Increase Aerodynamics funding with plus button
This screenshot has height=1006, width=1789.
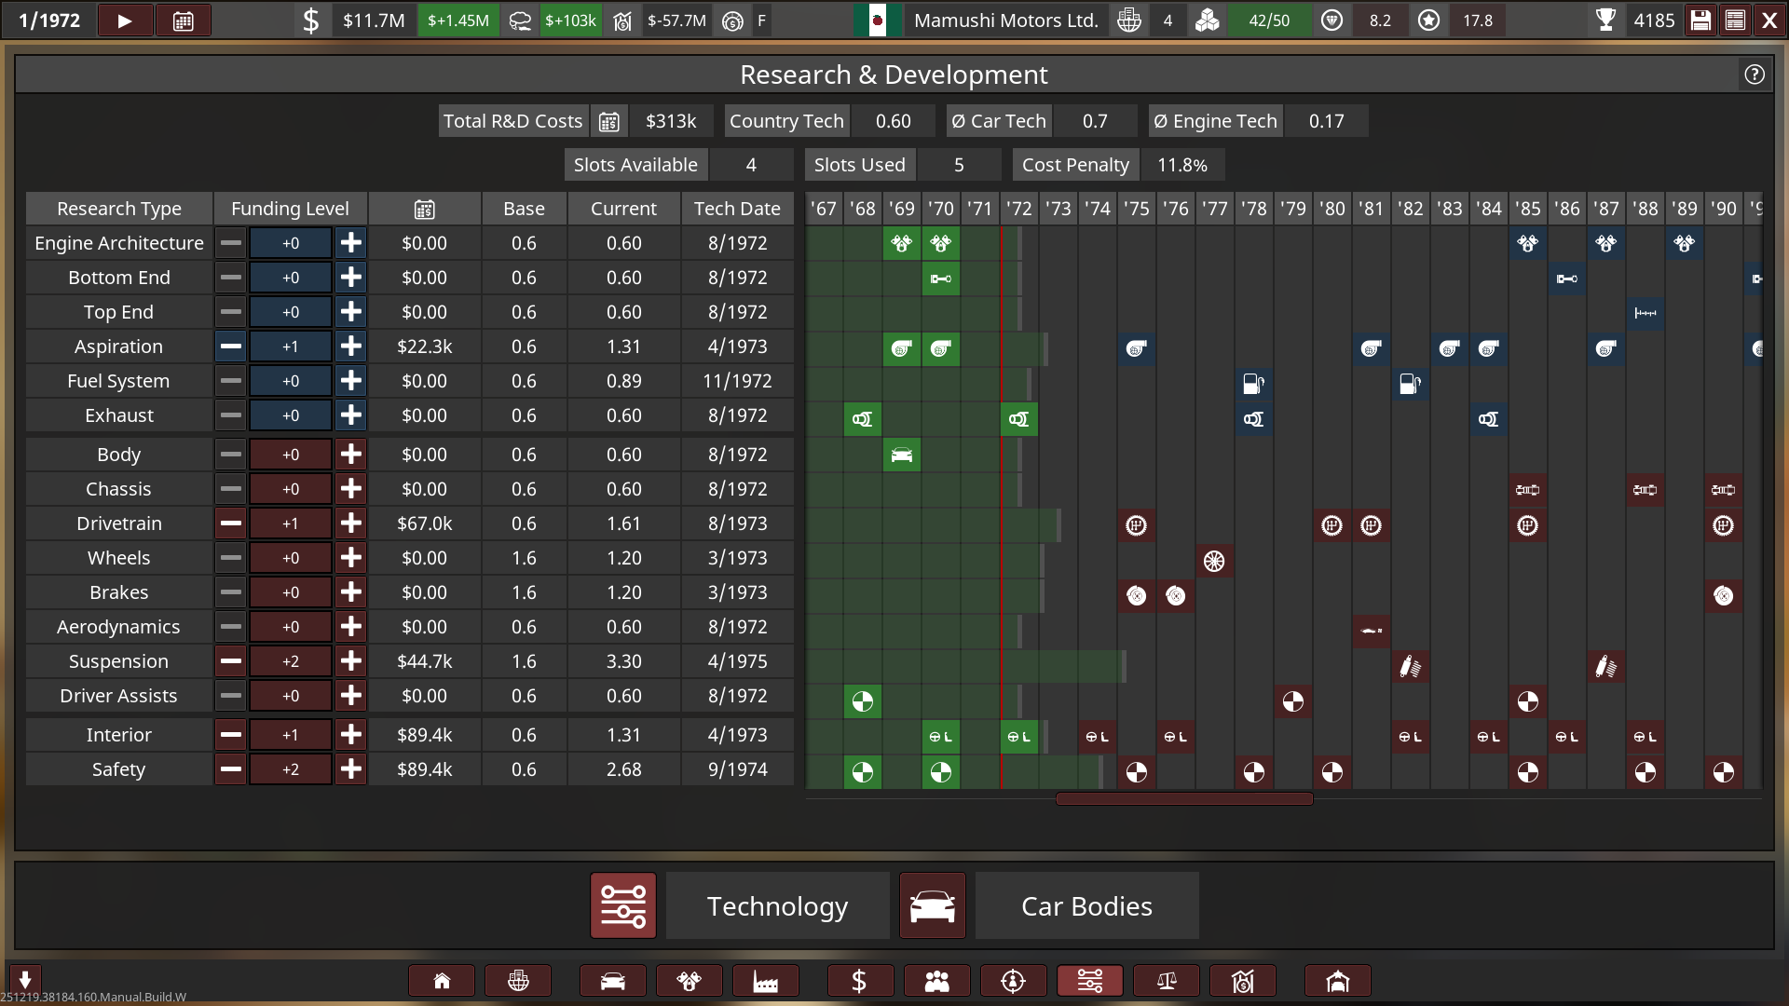point(351,627)
